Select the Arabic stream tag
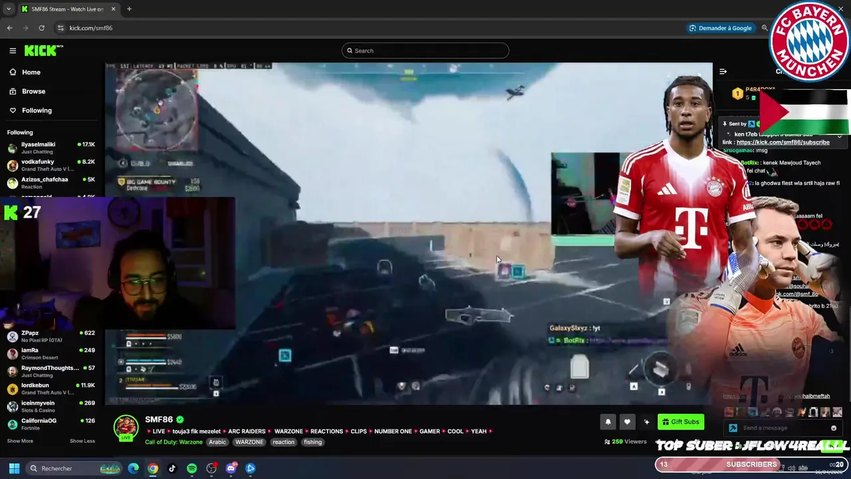The width and height of the screenshot is (851, 479). point(217,442)
